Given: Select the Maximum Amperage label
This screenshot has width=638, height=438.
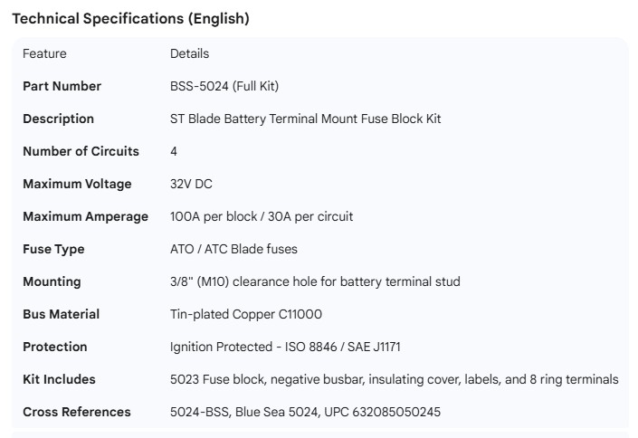Looking at the screenshot, I should tap(85, 216).
